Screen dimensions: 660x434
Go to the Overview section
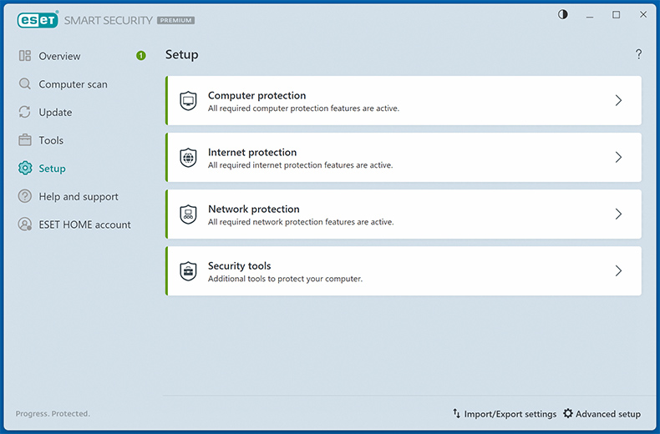(x=59, y=56)
